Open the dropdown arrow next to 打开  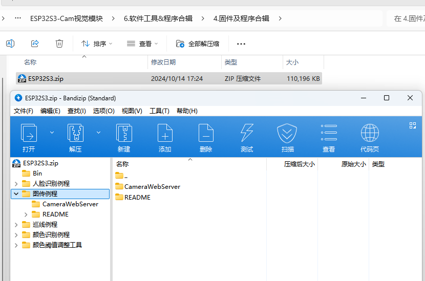click(x=52, y=133)
